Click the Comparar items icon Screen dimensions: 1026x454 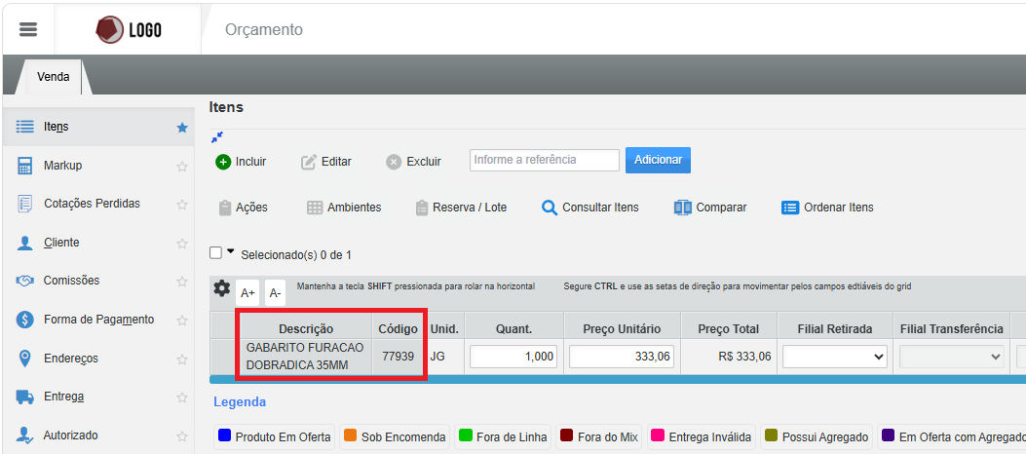(x=682, y=208)
